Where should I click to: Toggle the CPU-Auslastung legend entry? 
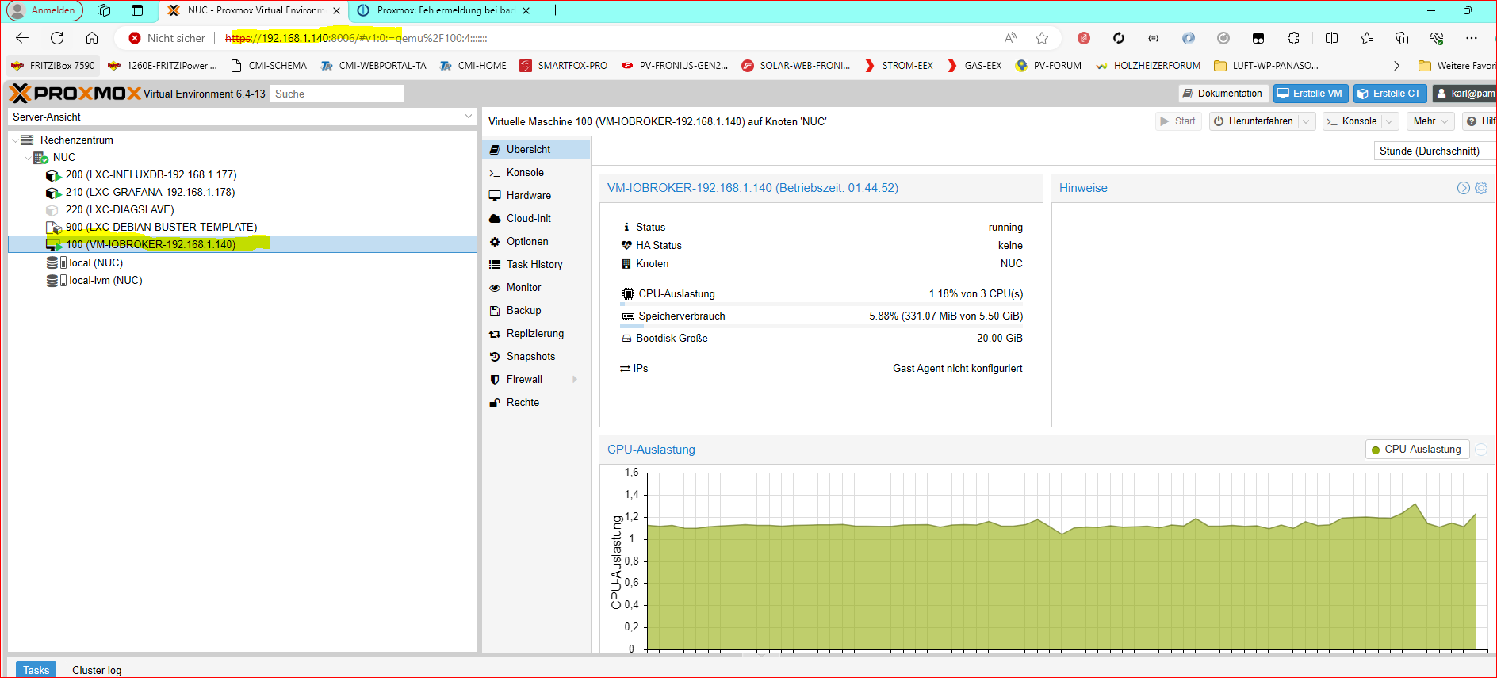click(x=1417, y=450)
